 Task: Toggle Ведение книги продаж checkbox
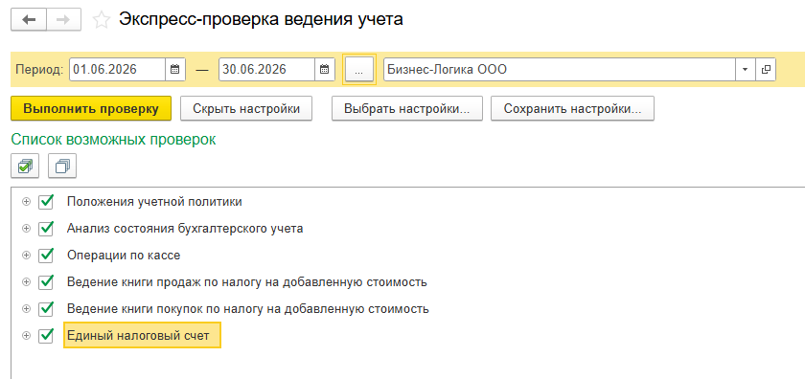pyautogui.click(x=46, y=281)
